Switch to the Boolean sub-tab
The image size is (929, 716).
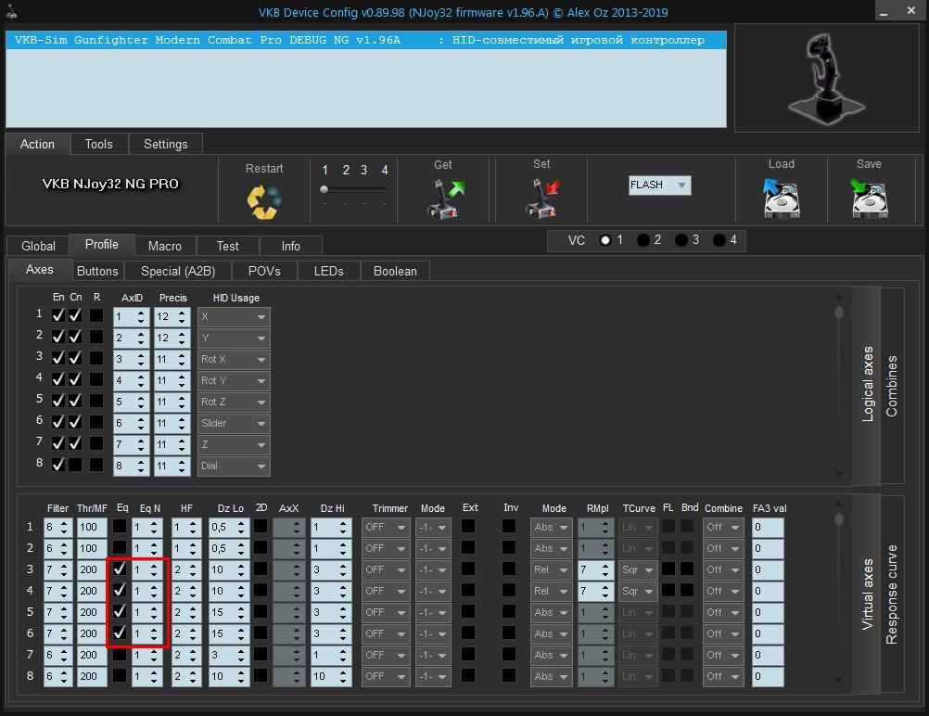point(395,271)
